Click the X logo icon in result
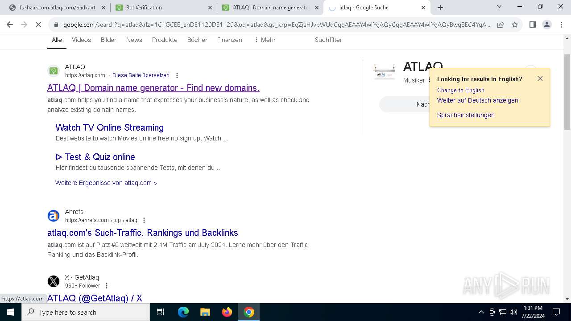This screenshot has width=571, height=321. pyautogui.click(x=54, y=281)
